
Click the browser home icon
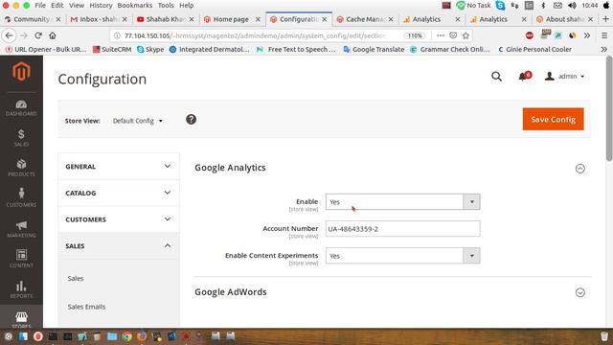pyautogui.click(x=53, y=35)
